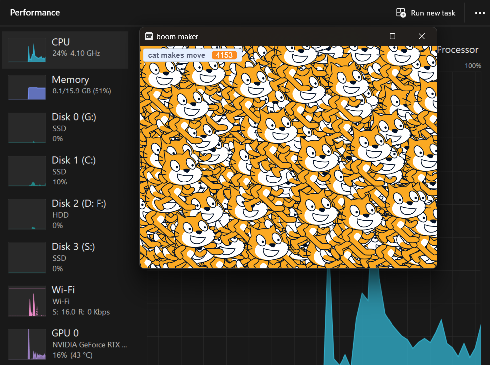Click the Disk 1 (C:) mini graph
Viewport: 490px width, 365px height.
pos(27,171)
